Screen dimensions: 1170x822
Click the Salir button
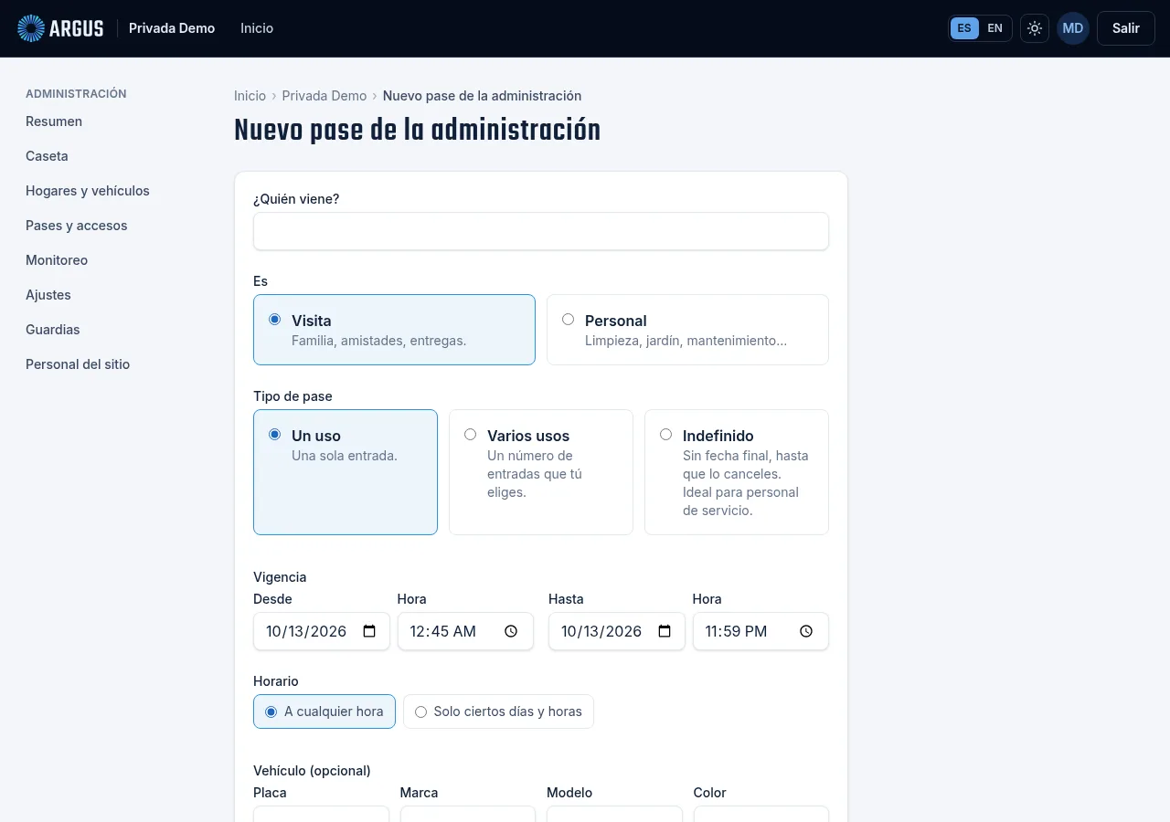(x=1126, y=28)
